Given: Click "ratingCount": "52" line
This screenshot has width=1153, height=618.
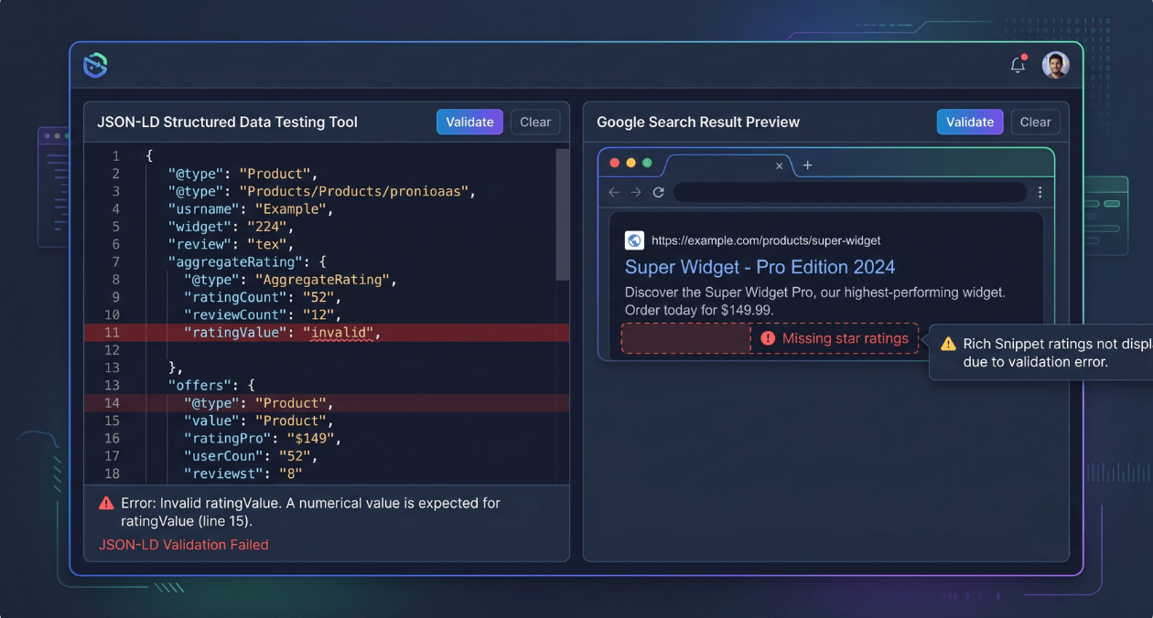Looking at the screenshot, I should tap(263, 297).
